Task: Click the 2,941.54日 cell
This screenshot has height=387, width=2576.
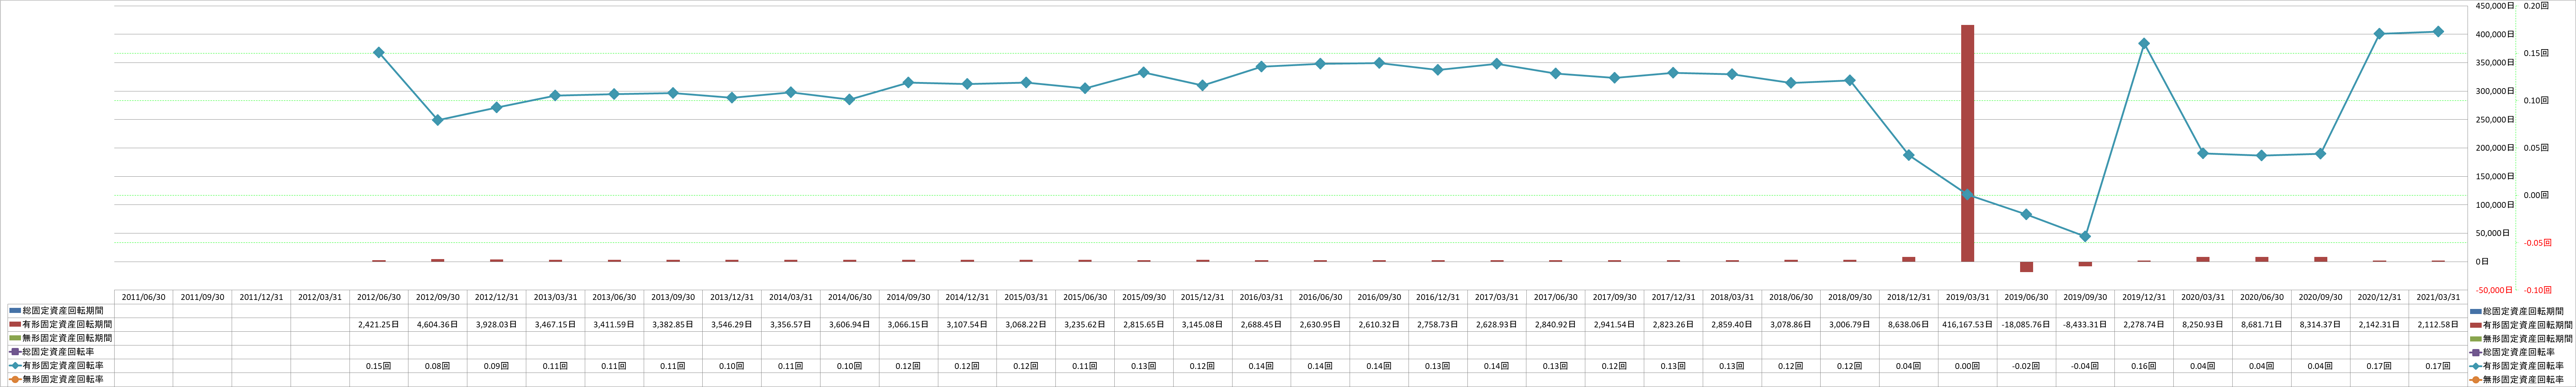Action: pos(1614,325)
